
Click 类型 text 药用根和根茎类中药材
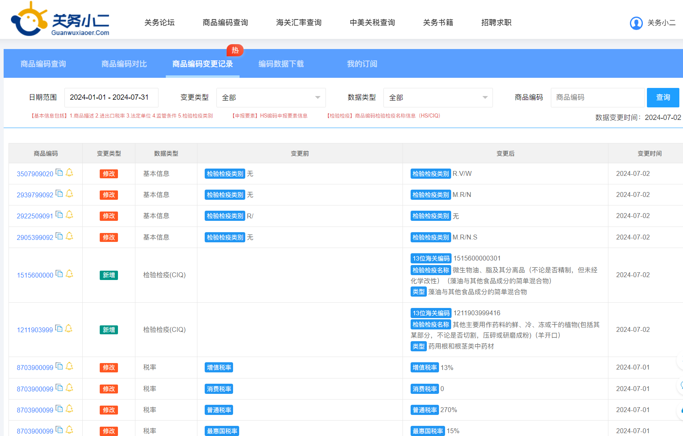(461, 346)
